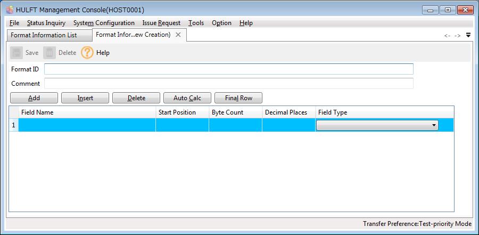479x235 pixels.
Task: Expand the Field Type combo box in row 1
Action: (x=377, y=125)
